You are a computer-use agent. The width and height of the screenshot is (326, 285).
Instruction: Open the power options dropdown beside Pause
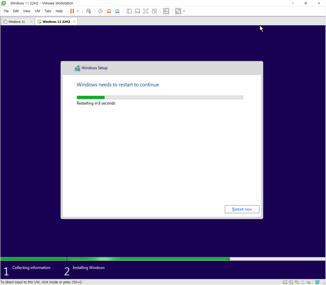point(78,11)
